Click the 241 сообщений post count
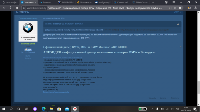This screenshot has width=200, height=112. coord(28,52)
